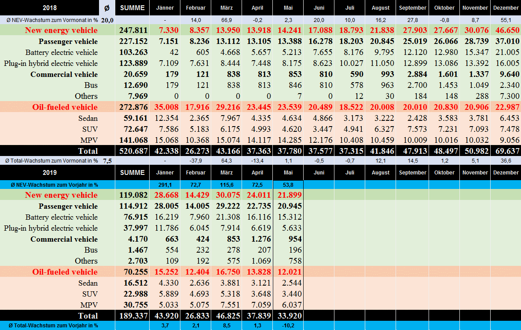Image resolution: width=521 pixels, height=330 pixels.
Task: Select 2018 Bus September value "2.700"
Action: 417,85
